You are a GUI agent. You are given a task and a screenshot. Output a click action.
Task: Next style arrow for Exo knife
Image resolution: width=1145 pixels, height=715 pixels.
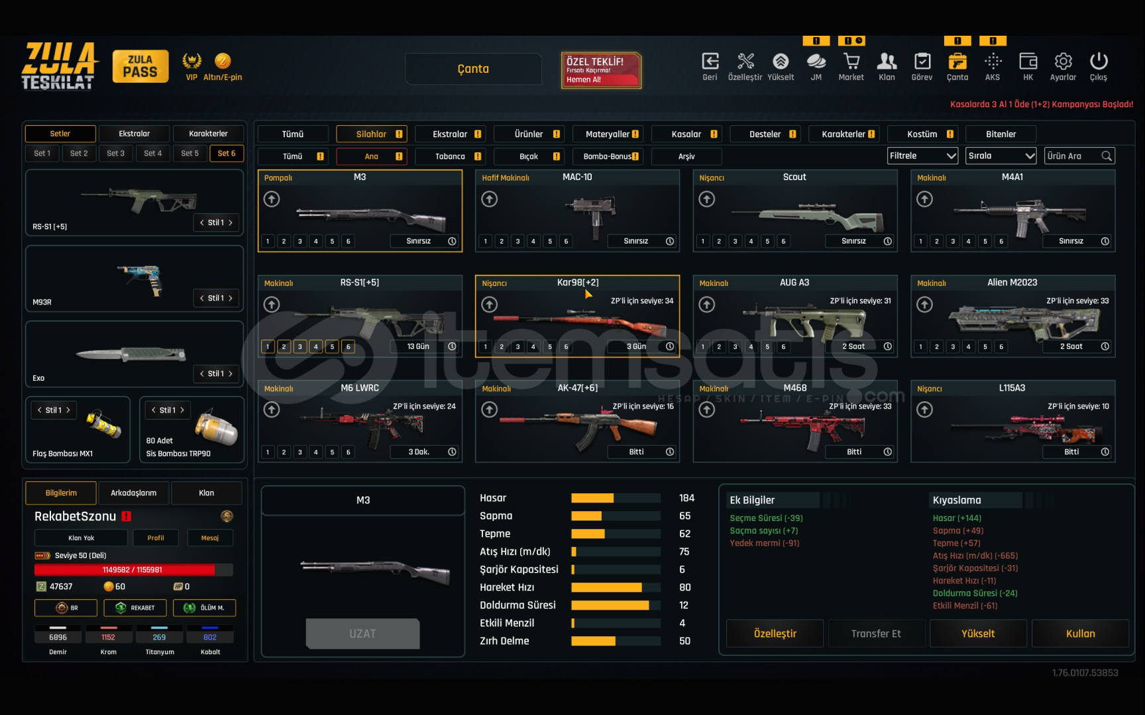click(x=231, y=373)
